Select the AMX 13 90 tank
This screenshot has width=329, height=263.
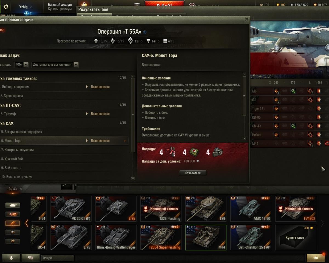pyautogui.click(x=251, y=208)
